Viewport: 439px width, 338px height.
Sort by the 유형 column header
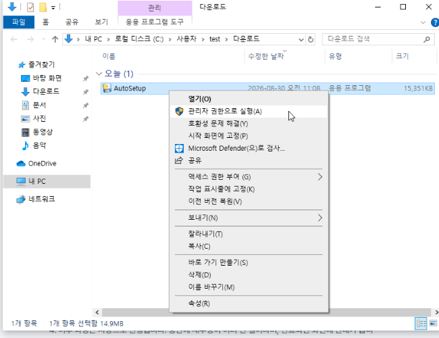click(335, 56)
